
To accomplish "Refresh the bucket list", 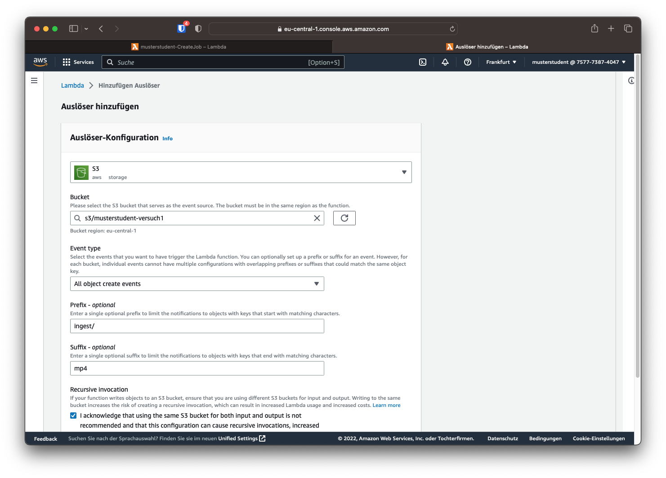I will [x=344, y=218].
